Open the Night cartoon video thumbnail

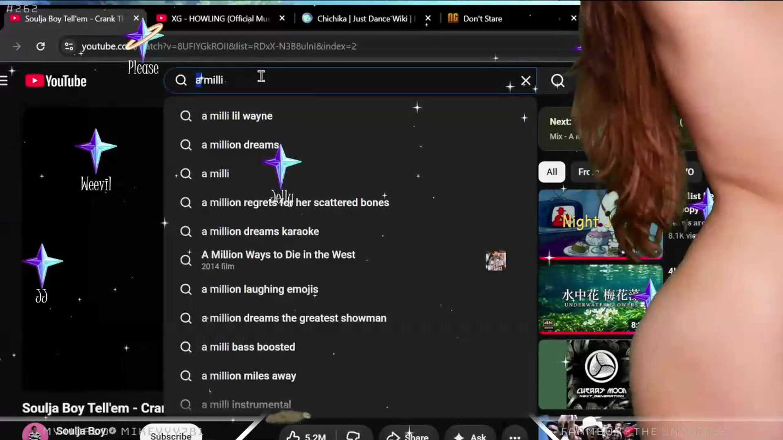(x=600, y=224)
